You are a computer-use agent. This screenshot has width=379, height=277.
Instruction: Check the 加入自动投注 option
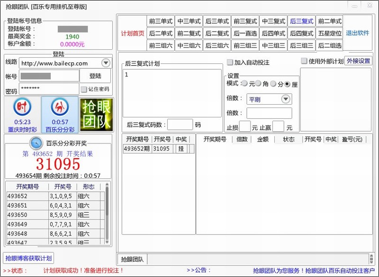coord(230,63)
